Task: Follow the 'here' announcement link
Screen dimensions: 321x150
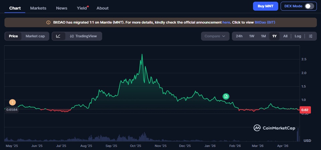Action: 226,22
